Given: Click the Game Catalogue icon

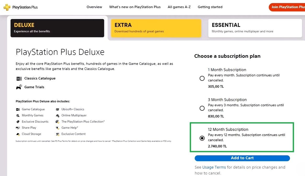Looking at the screenshot, I should pyautogui.click(x=18, y=109).
